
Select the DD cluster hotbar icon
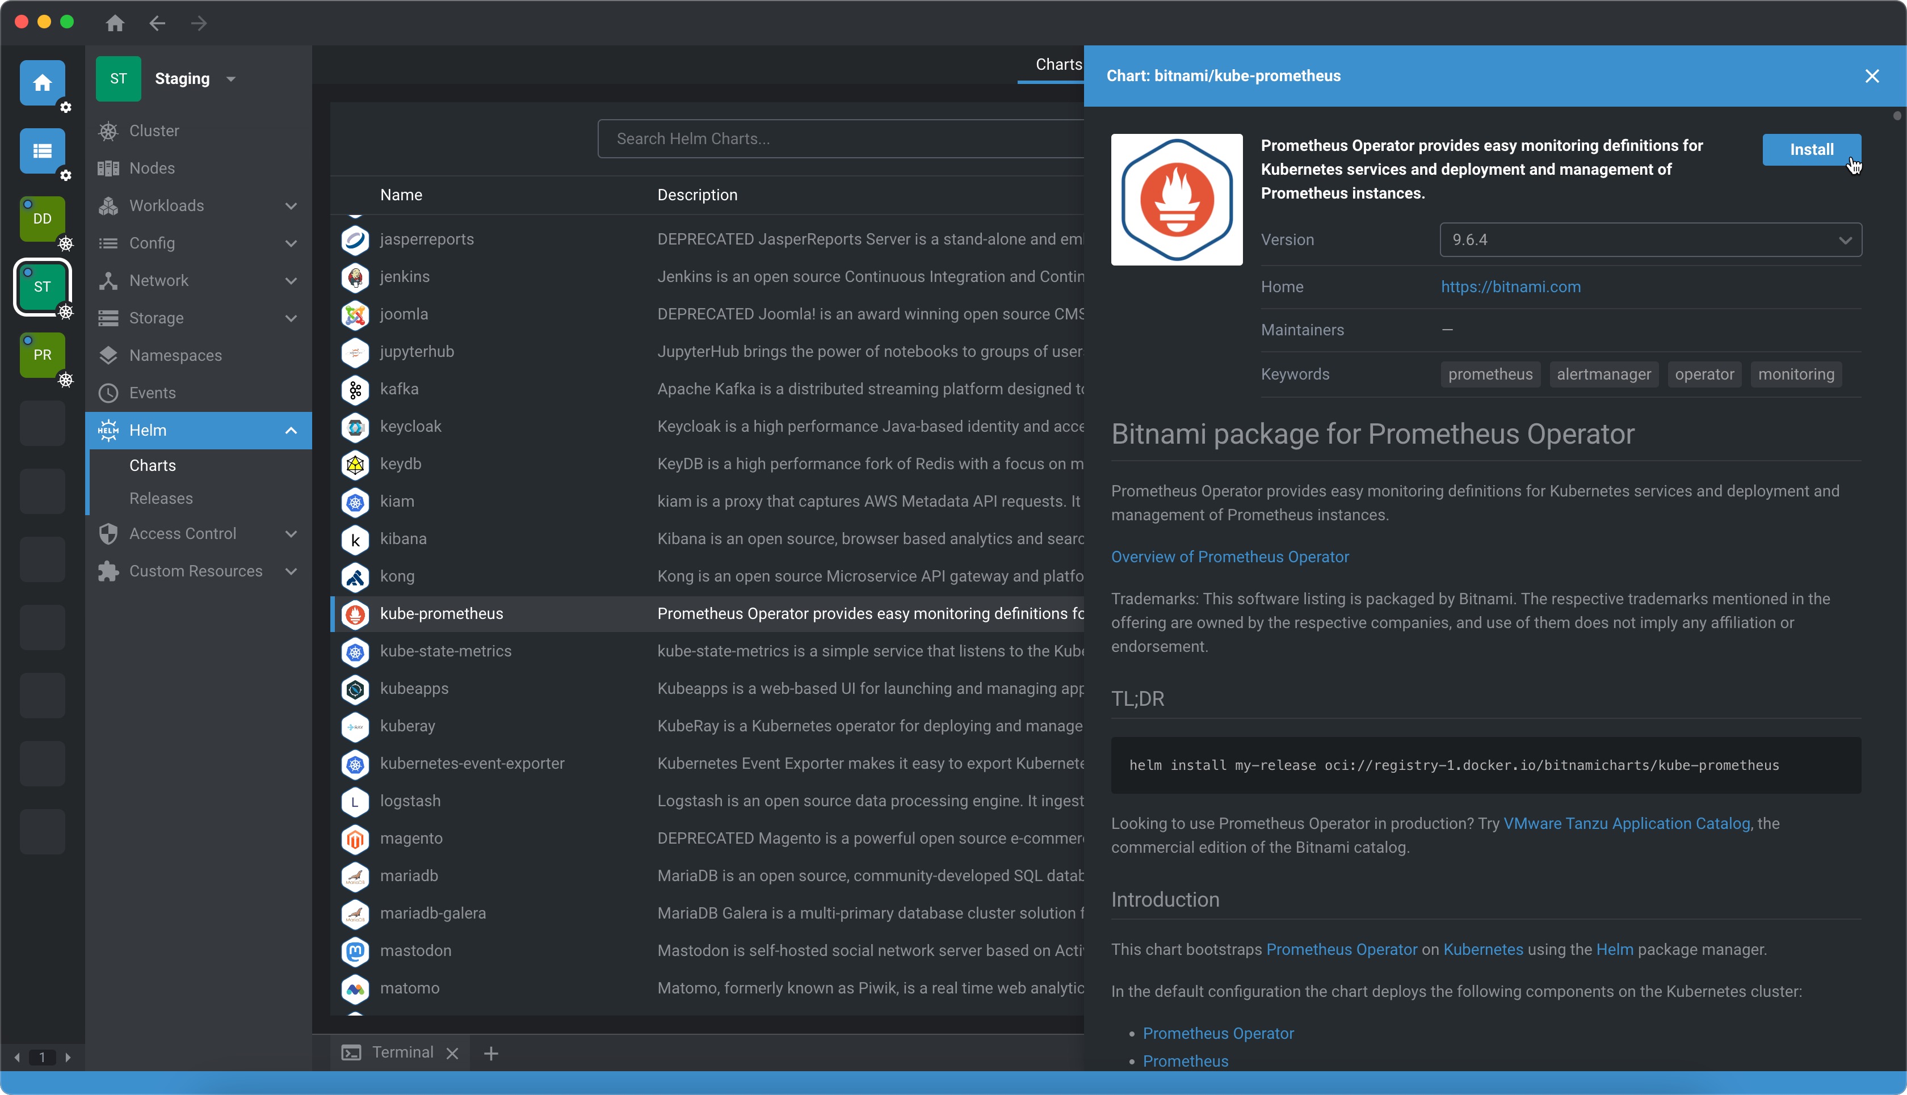pyautogui.click(x=42, y=219)
